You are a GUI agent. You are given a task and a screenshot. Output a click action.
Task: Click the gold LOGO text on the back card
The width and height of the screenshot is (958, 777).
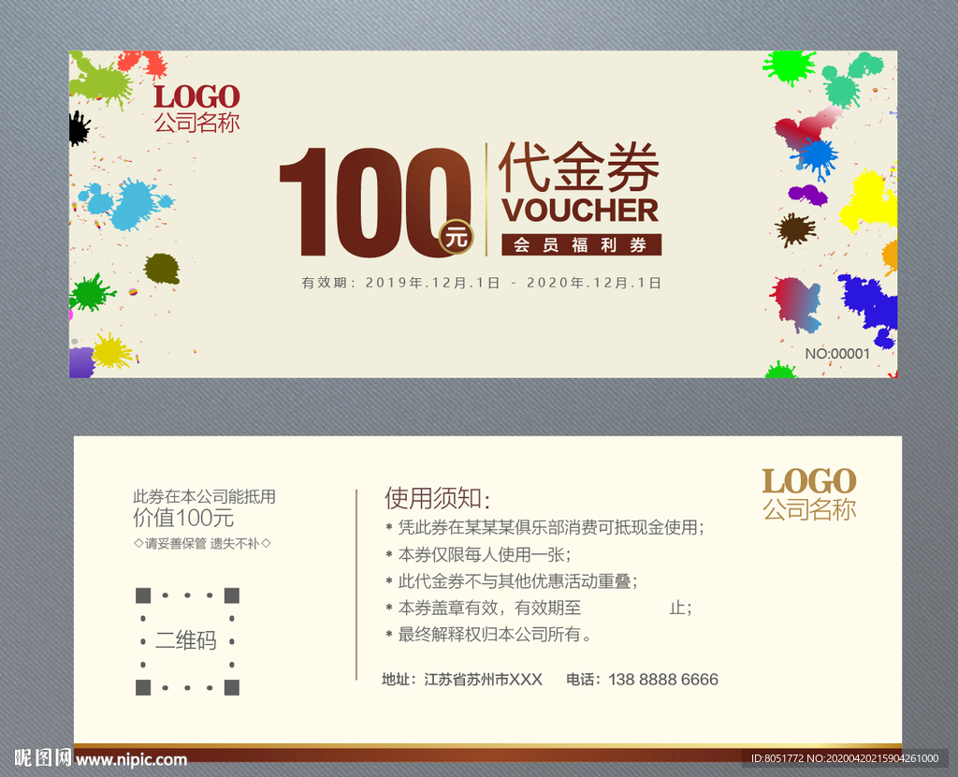pos(809,481)
